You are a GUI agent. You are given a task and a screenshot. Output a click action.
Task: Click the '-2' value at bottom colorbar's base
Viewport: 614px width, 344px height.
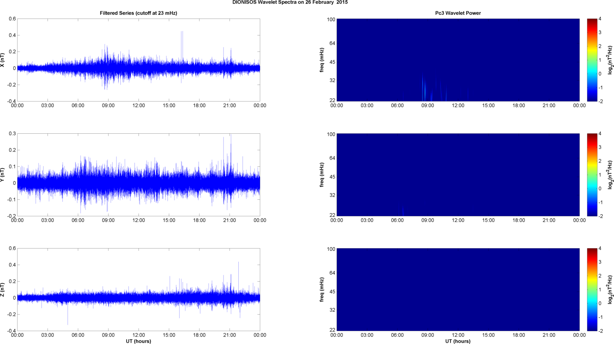[601, 331]
